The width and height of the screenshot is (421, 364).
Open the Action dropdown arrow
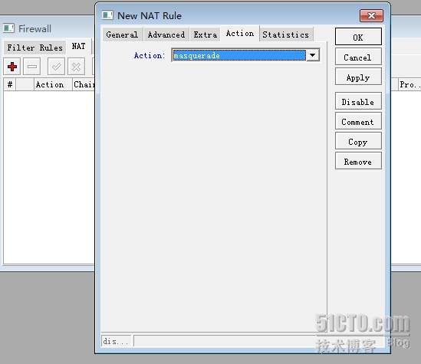pyautogui.click(x=313, y=55)
